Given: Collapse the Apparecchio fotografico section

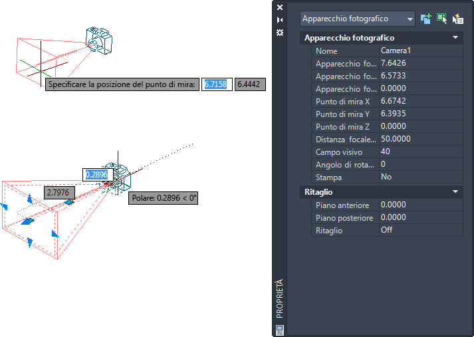Looking at the screenshot, I should coord(455,38).
